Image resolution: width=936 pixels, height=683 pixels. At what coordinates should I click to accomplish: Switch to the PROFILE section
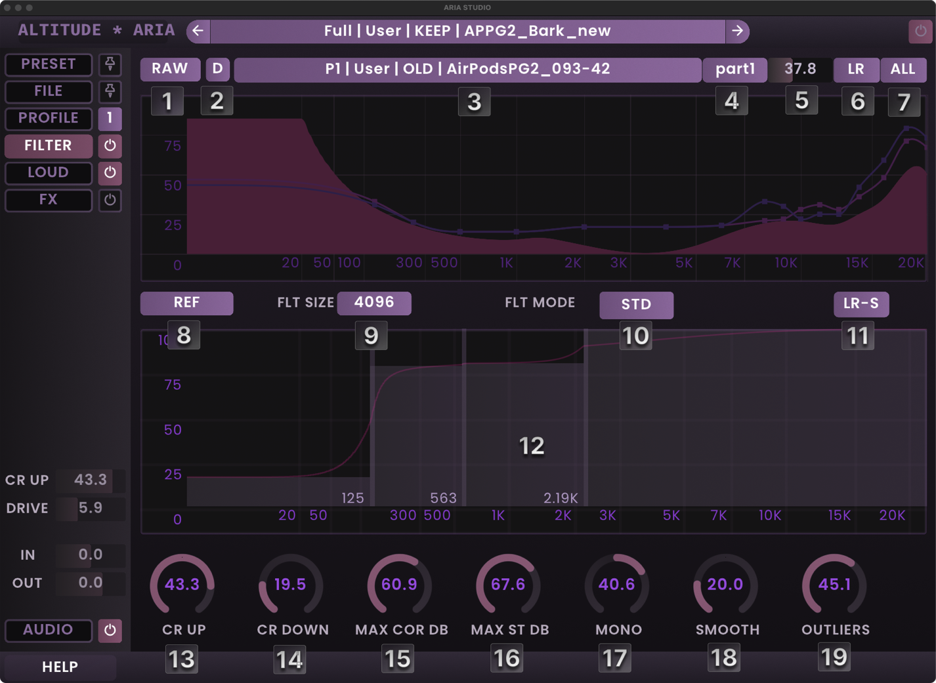49,119
